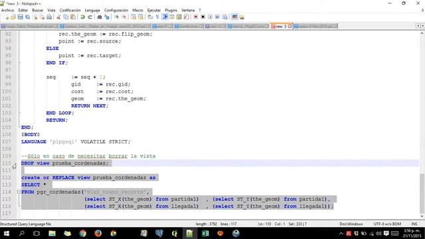Click the 'length : 3792' status bar entry
Image resolution: width=425 pixels, height=239 pixels.
click(207, 224)
